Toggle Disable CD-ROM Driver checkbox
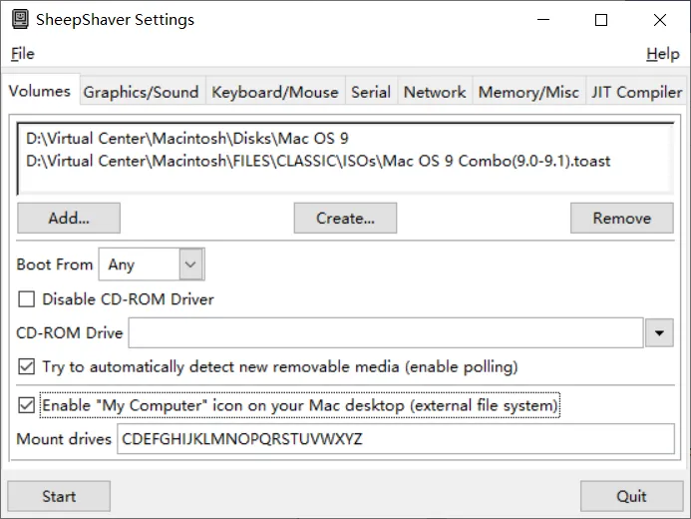691x519 pixels. [x=27, y=299]
